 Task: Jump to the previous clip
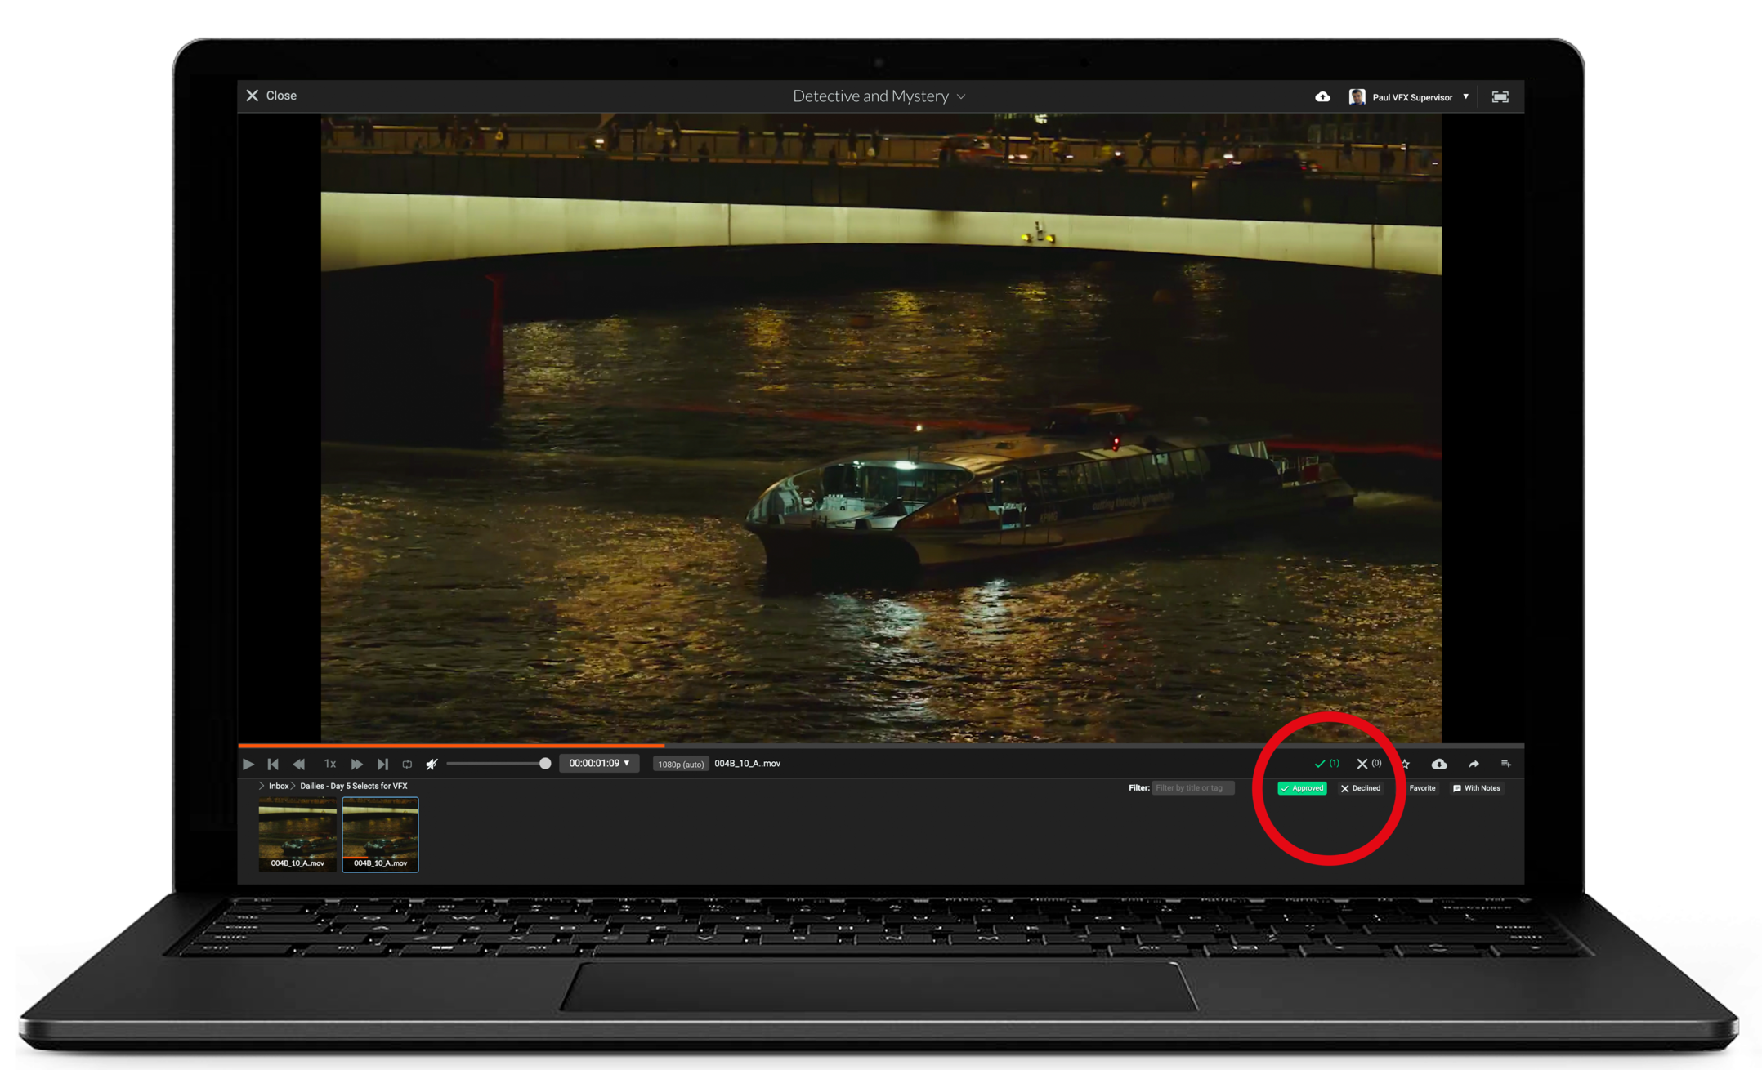[273, 764]
